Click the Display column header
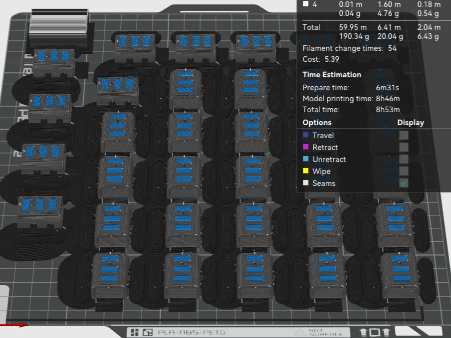The width and height of the screenshot is (451, 338). [411, 123]
